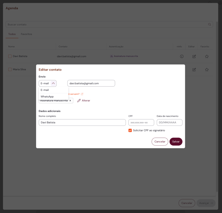
Task: Click edit icon in Davi Batista row
Action: [x=194, y=56]
